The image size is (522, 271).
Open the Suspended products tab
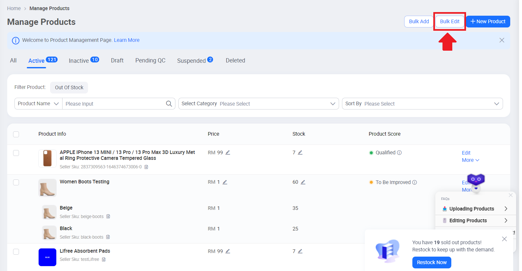pyautogui.click(x=191, y=61)
